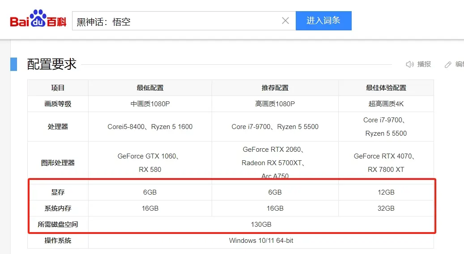Screen dimensions: 464x254
Task: Click the 6GB 显存 value under 最低配置
Action: (x=150, y=192)
